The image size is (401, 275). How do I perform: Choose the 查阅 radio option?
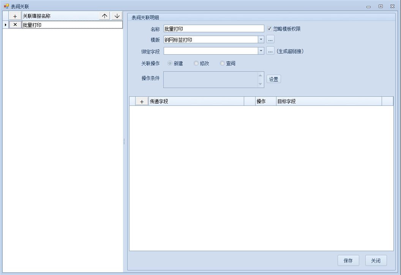222,63
